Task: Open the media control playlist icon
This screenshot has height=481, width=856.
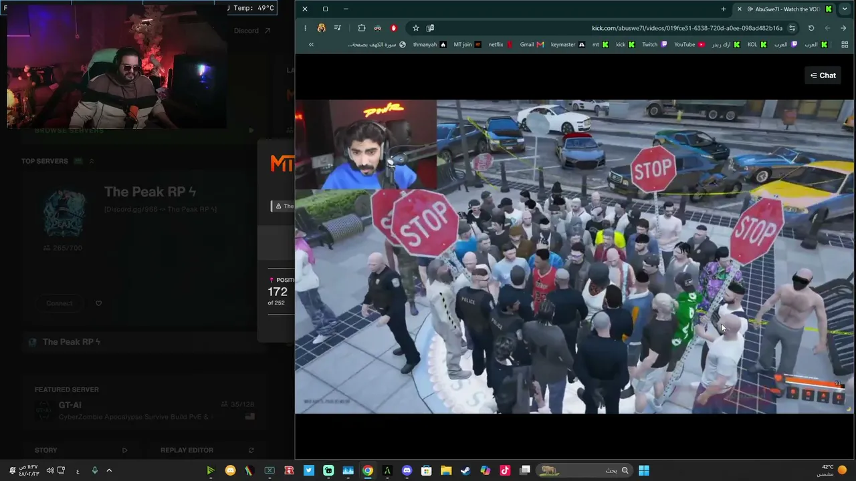Action: point(338,28)
